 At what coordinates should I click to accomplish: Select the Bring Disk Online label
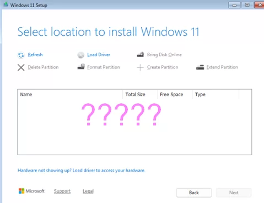(164, 54)
